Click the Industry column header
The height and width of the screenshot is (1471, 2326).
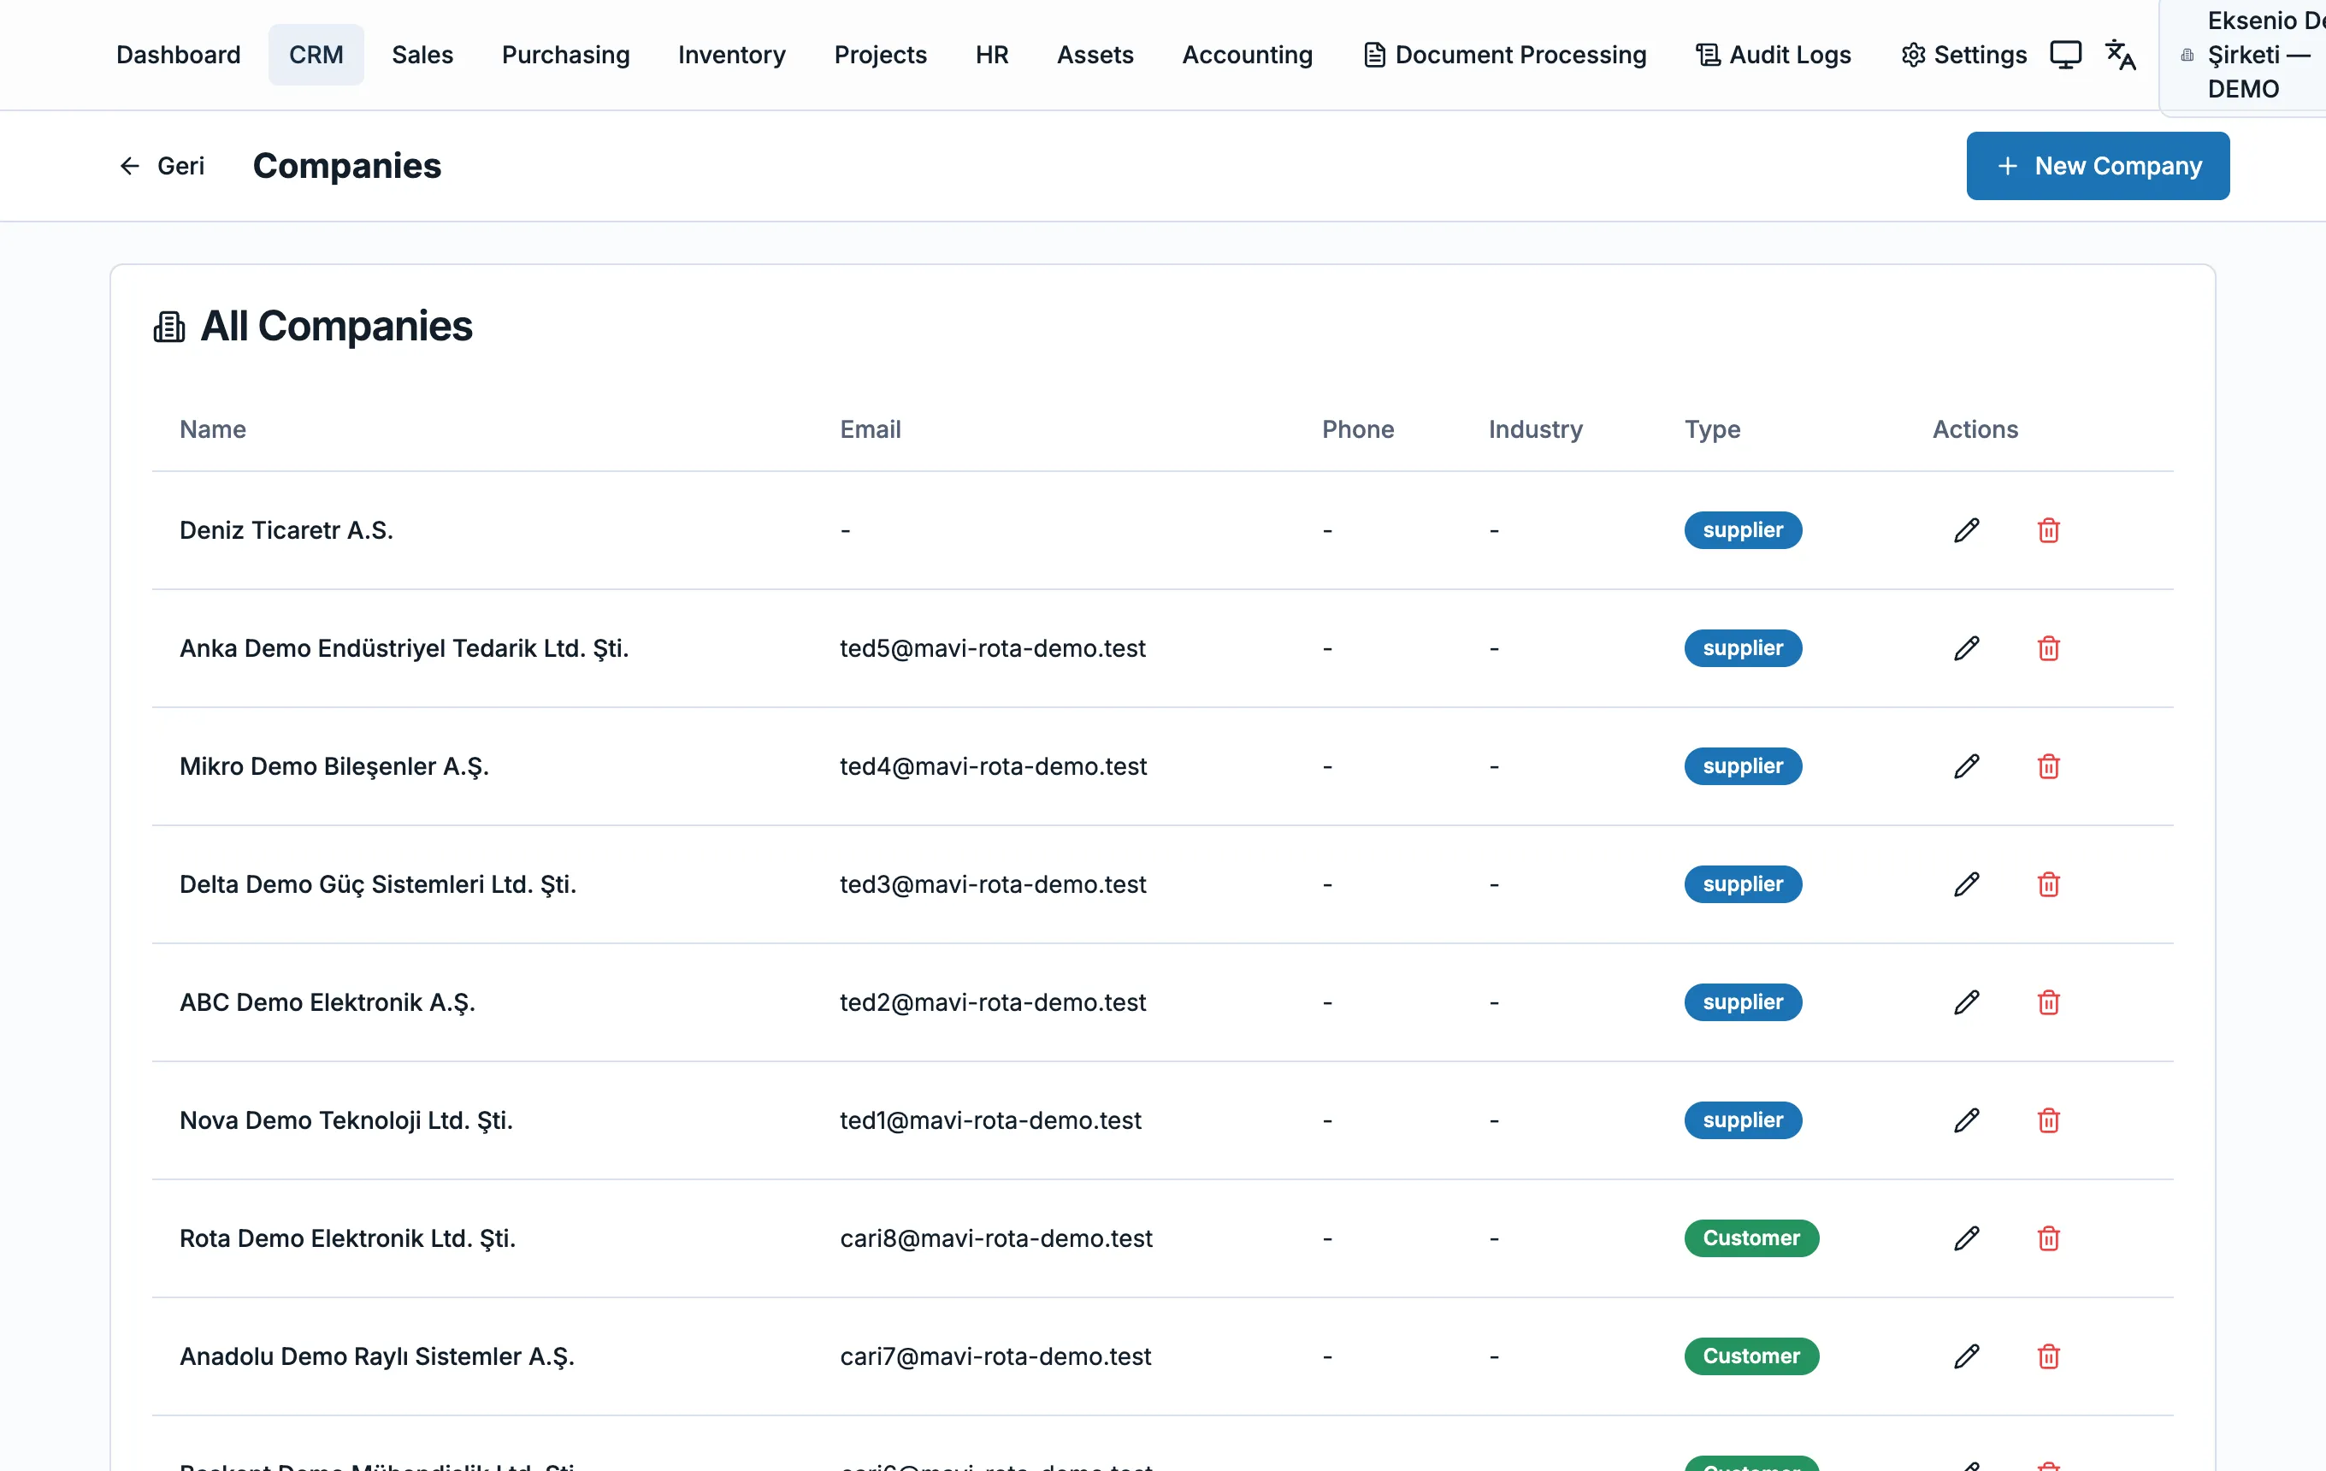pos(1535,428)
